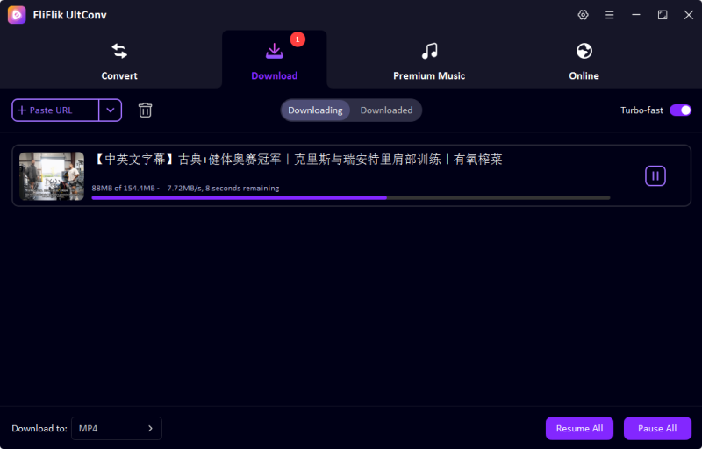This screenshot has width=702, height=449.
Task: Click the download progress bar
Action: tap(350, 197)
